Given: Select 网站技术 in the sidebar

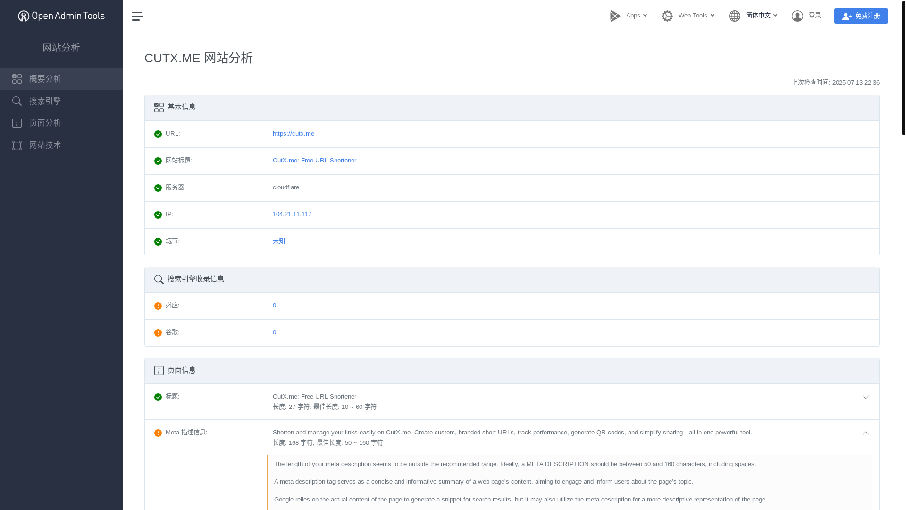Looking at the screenshot, I should (x=61, y=145).
